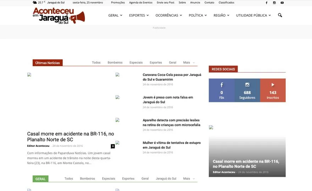Select Todos tab in Últimas Notícias

tap(96, 63)
